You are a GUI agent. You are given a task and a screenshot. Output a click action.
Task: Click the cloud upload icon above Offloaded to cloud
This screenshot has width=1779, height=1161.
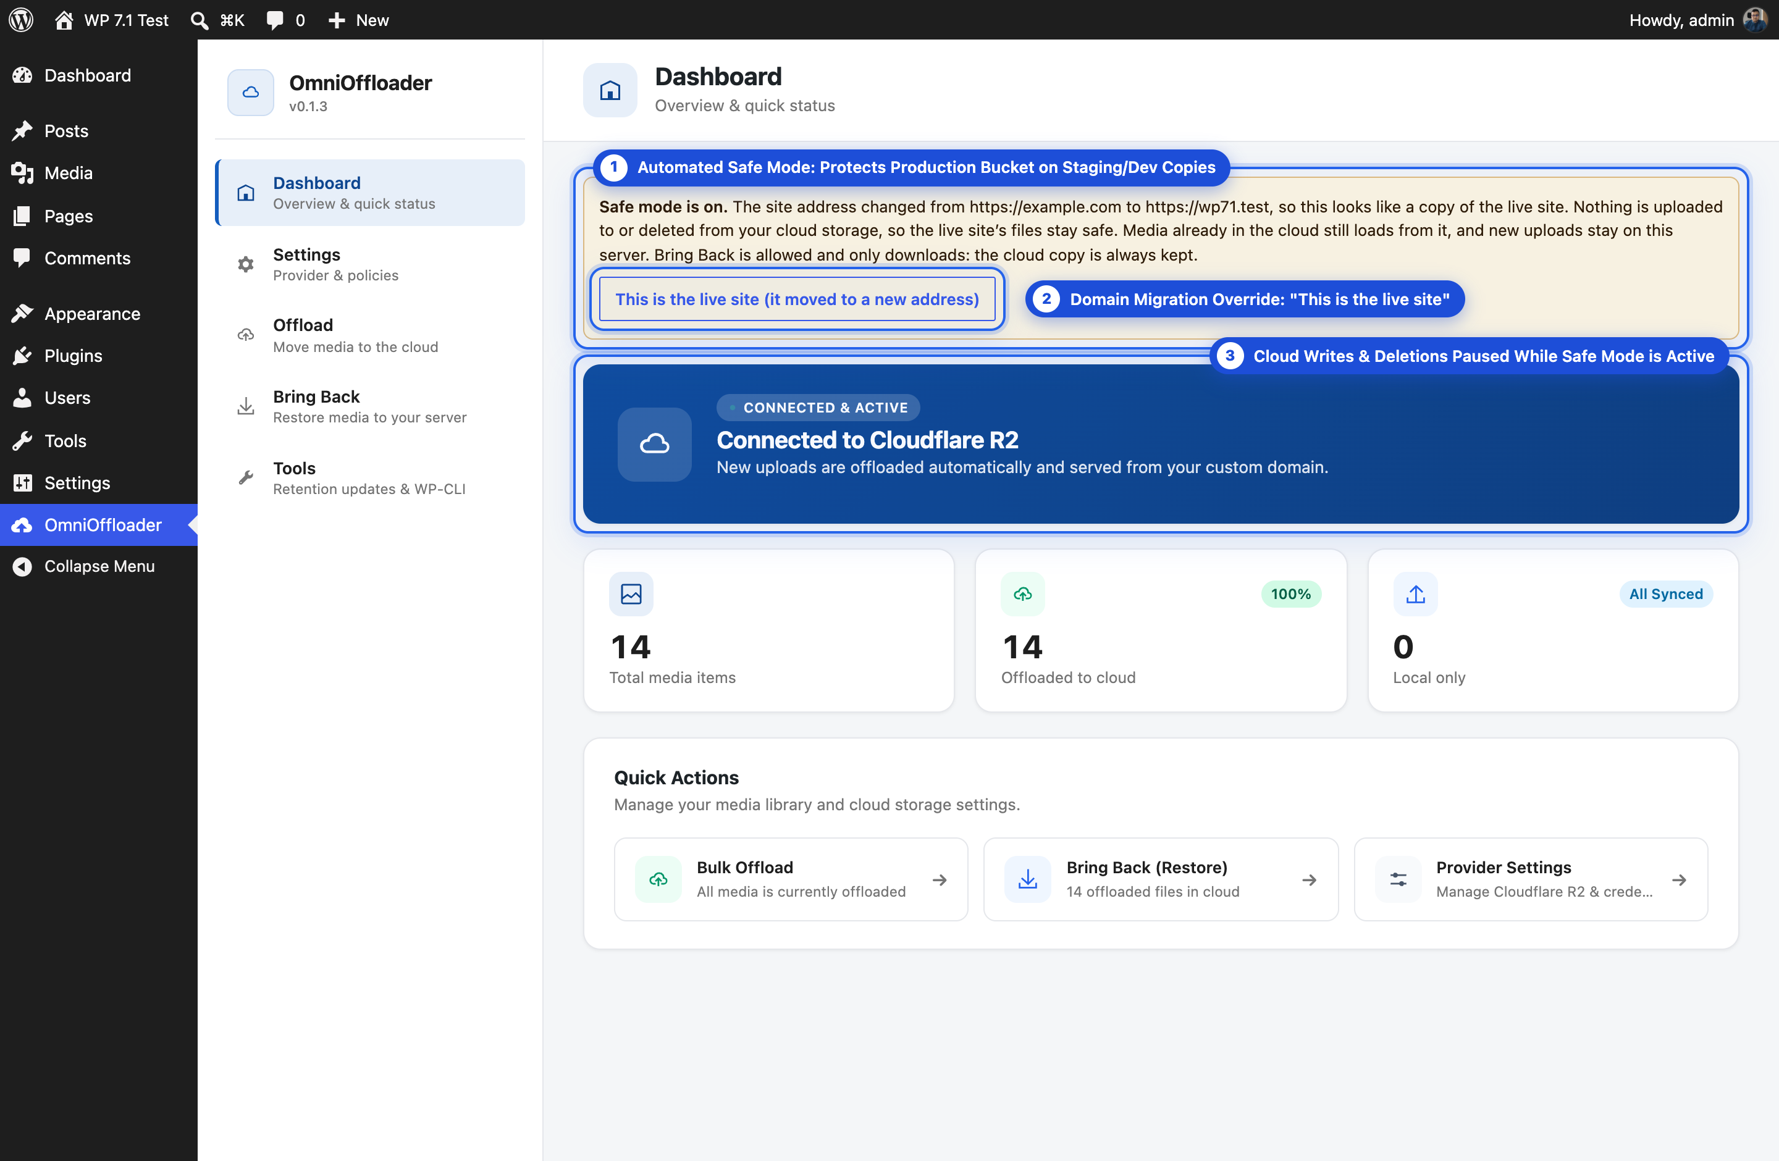(1022, 594)
